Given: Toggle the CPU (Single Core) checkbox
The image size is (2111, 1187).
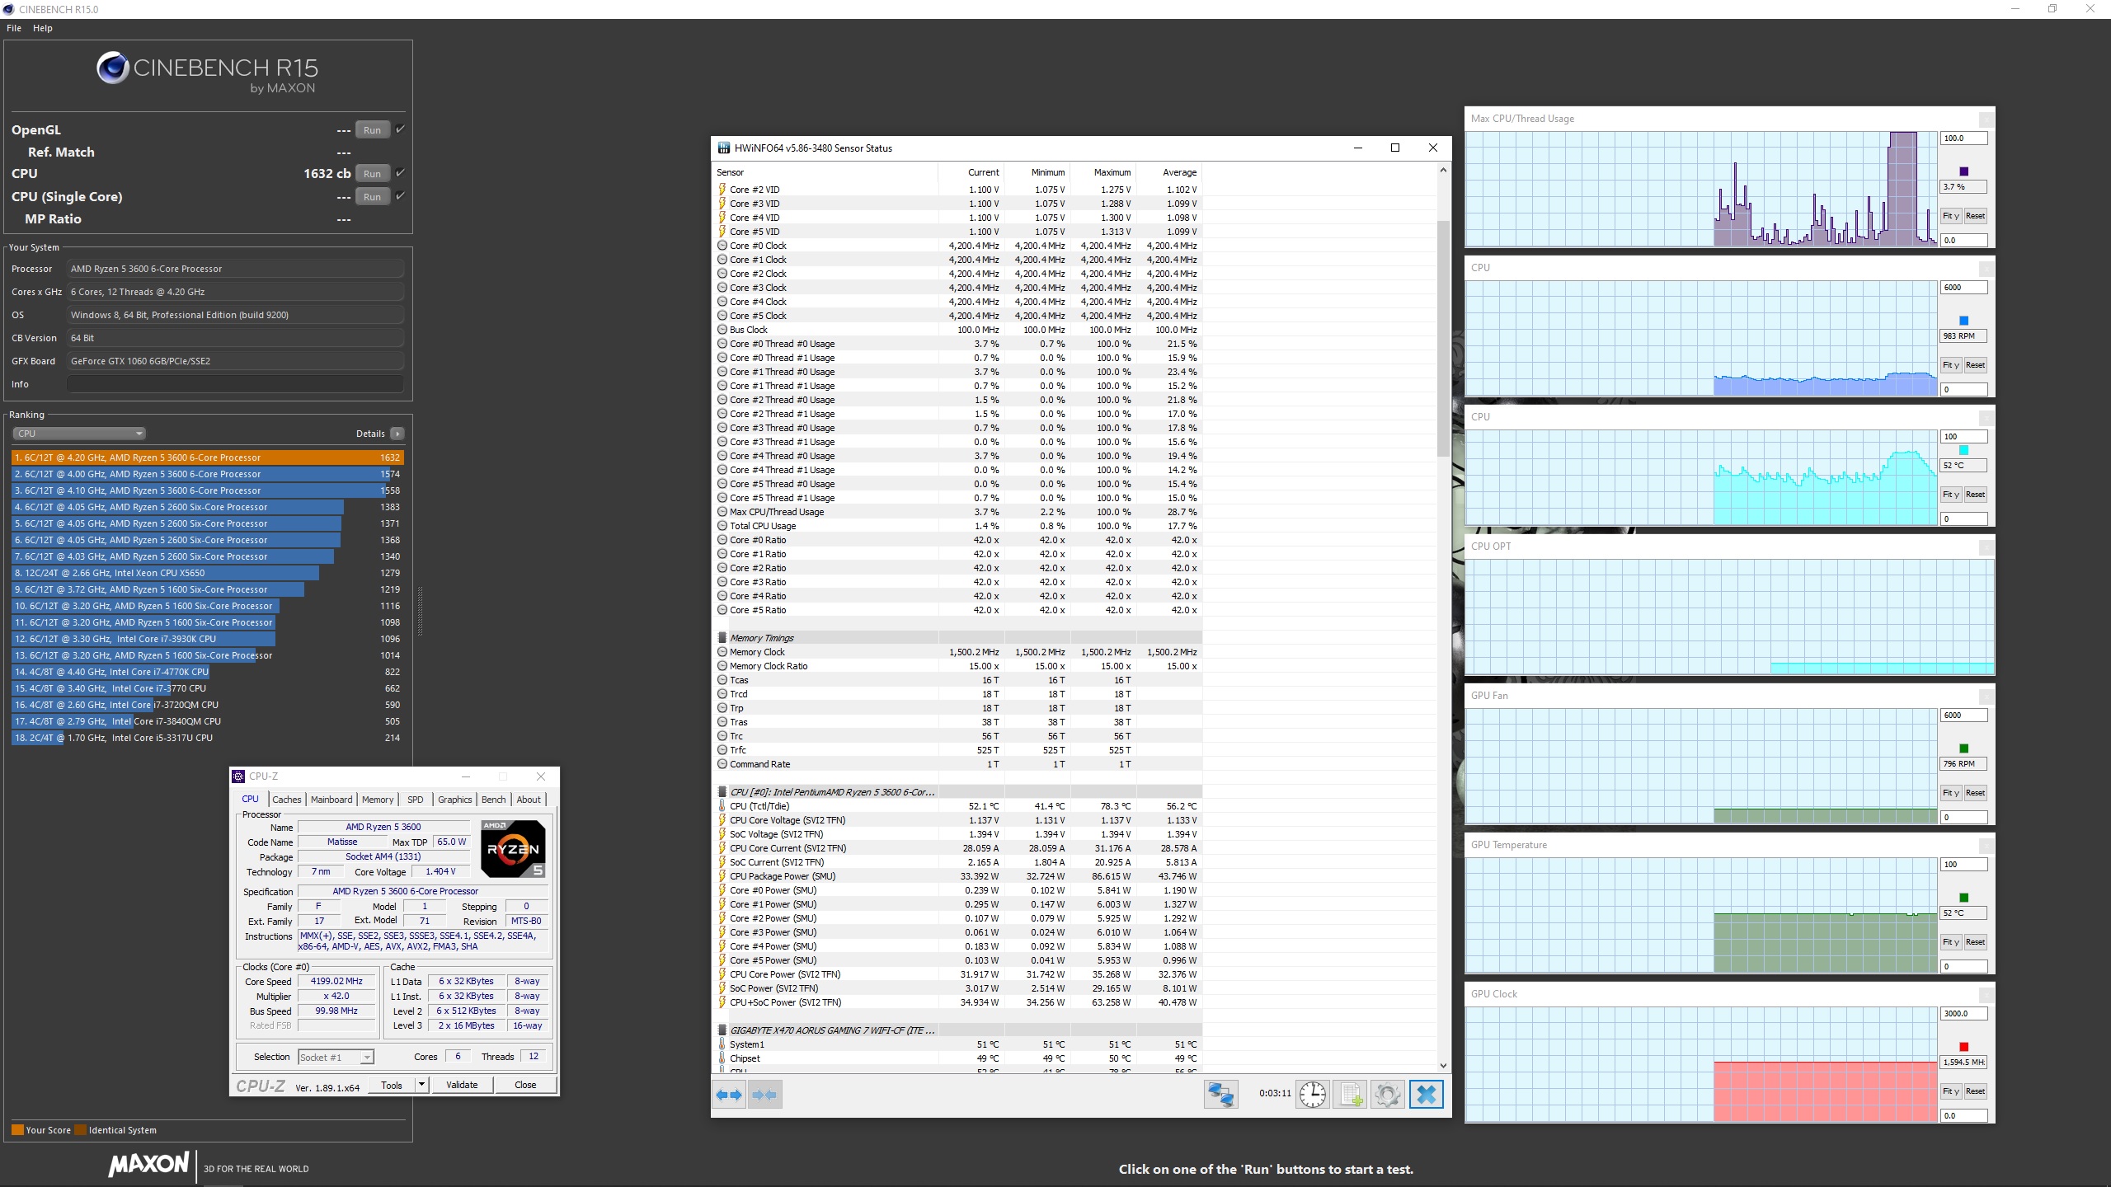Looking at the screenshot, I should coord(401,196).
